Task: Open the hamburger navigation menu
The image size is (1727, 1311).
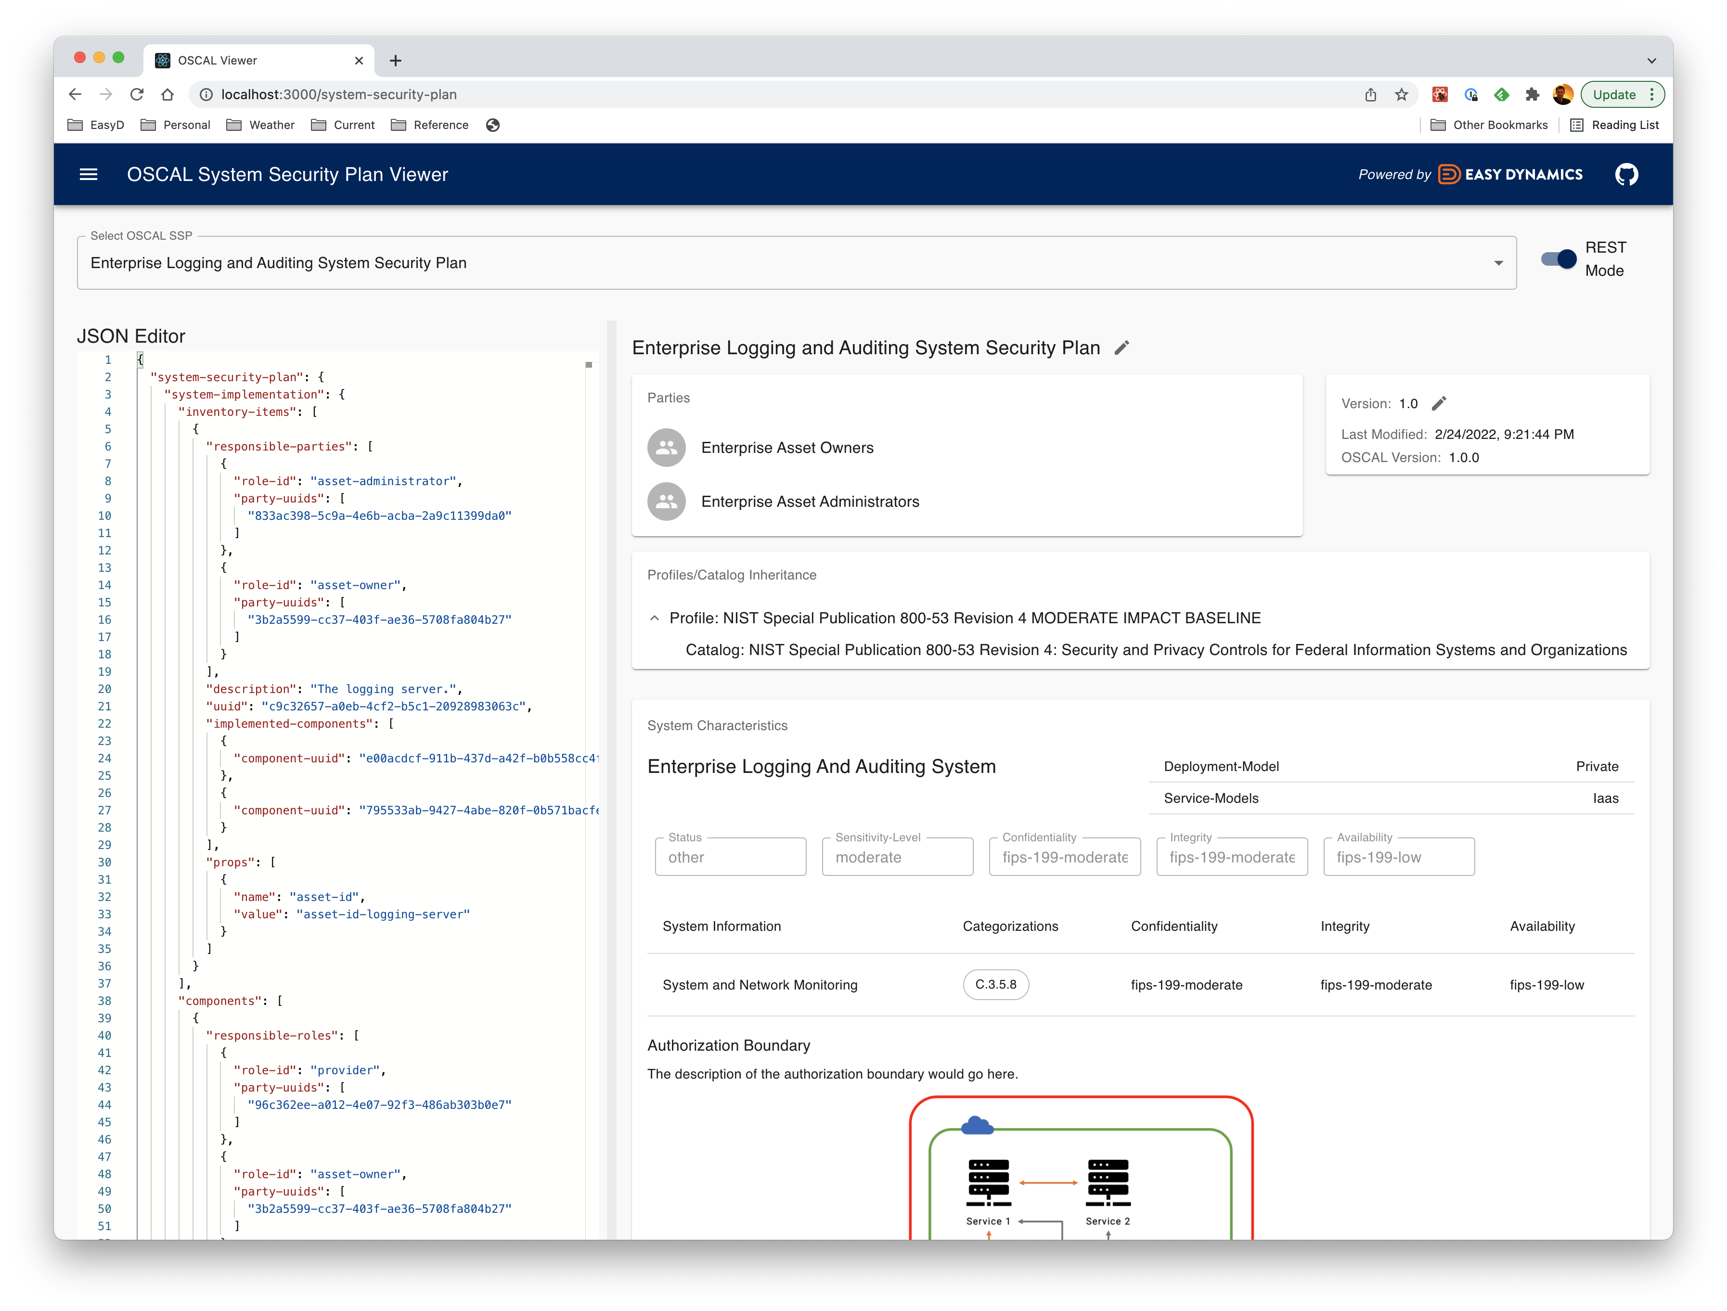Action: [89, 174]
